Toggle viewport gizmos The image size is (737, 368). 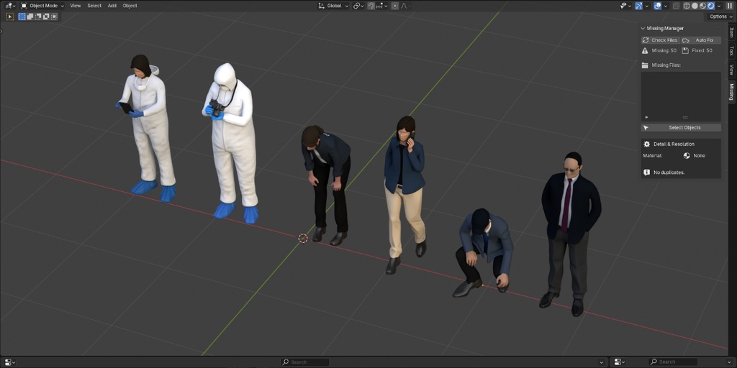[639, 6]
